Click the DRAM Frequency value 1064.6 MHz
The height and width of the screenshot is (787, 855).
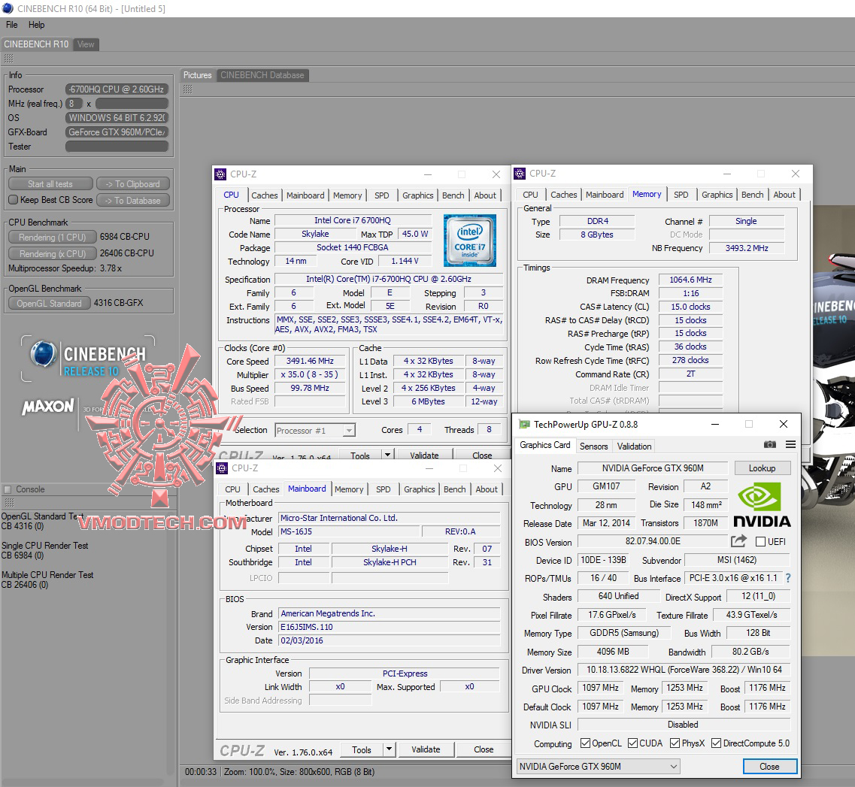(690, 280)
